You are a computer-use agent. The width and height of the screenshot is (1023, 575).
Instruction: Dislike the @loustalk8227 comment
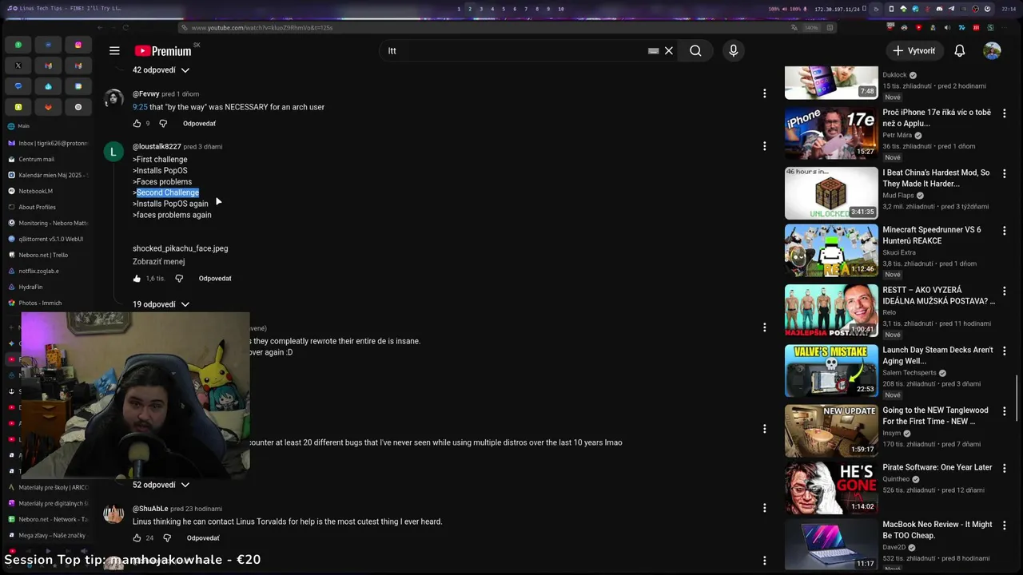coord(179,279)
